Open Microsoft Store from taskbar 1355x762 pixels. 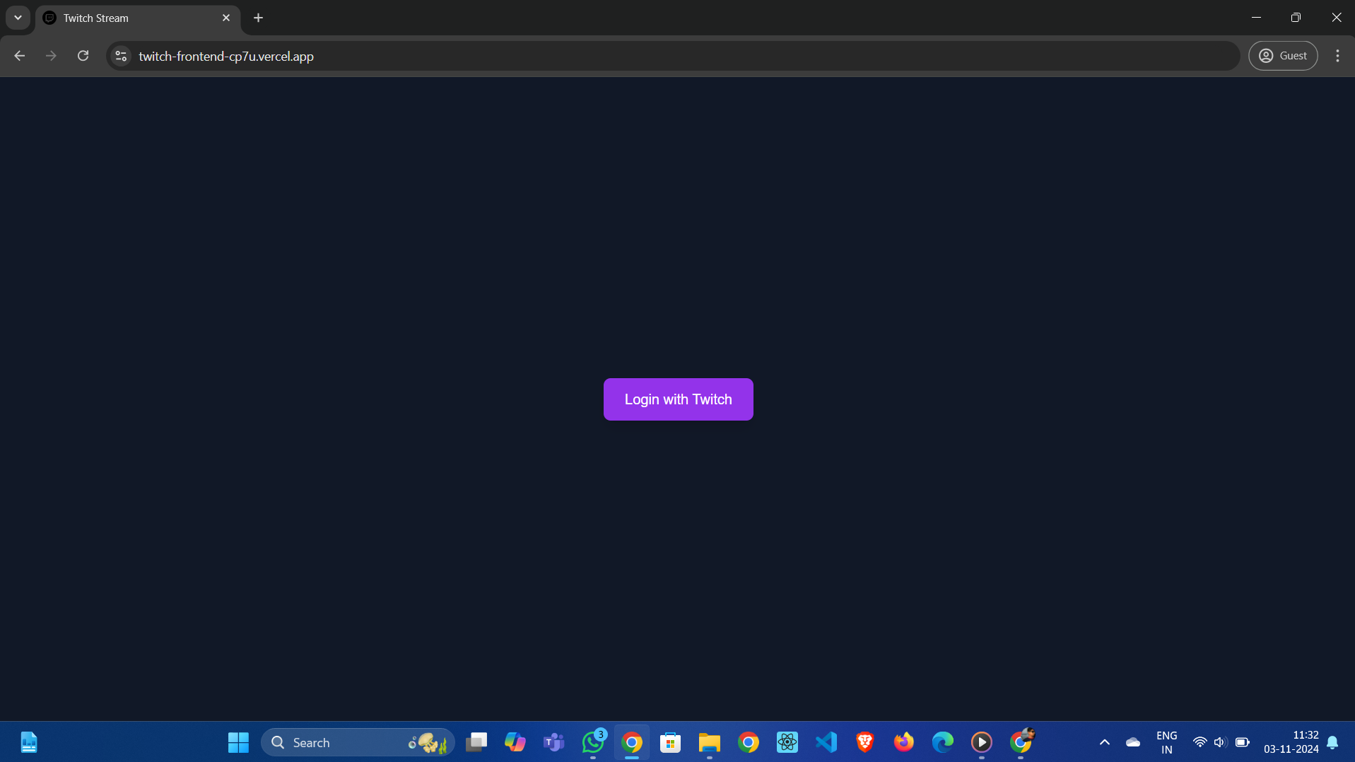671,742
